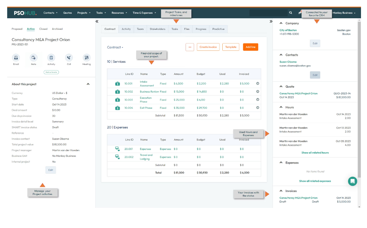Image resolution: width=367 pixels, height=228 pixels.
Task: Click clock icon on Business Review row
Action: (x=257, y=91)
